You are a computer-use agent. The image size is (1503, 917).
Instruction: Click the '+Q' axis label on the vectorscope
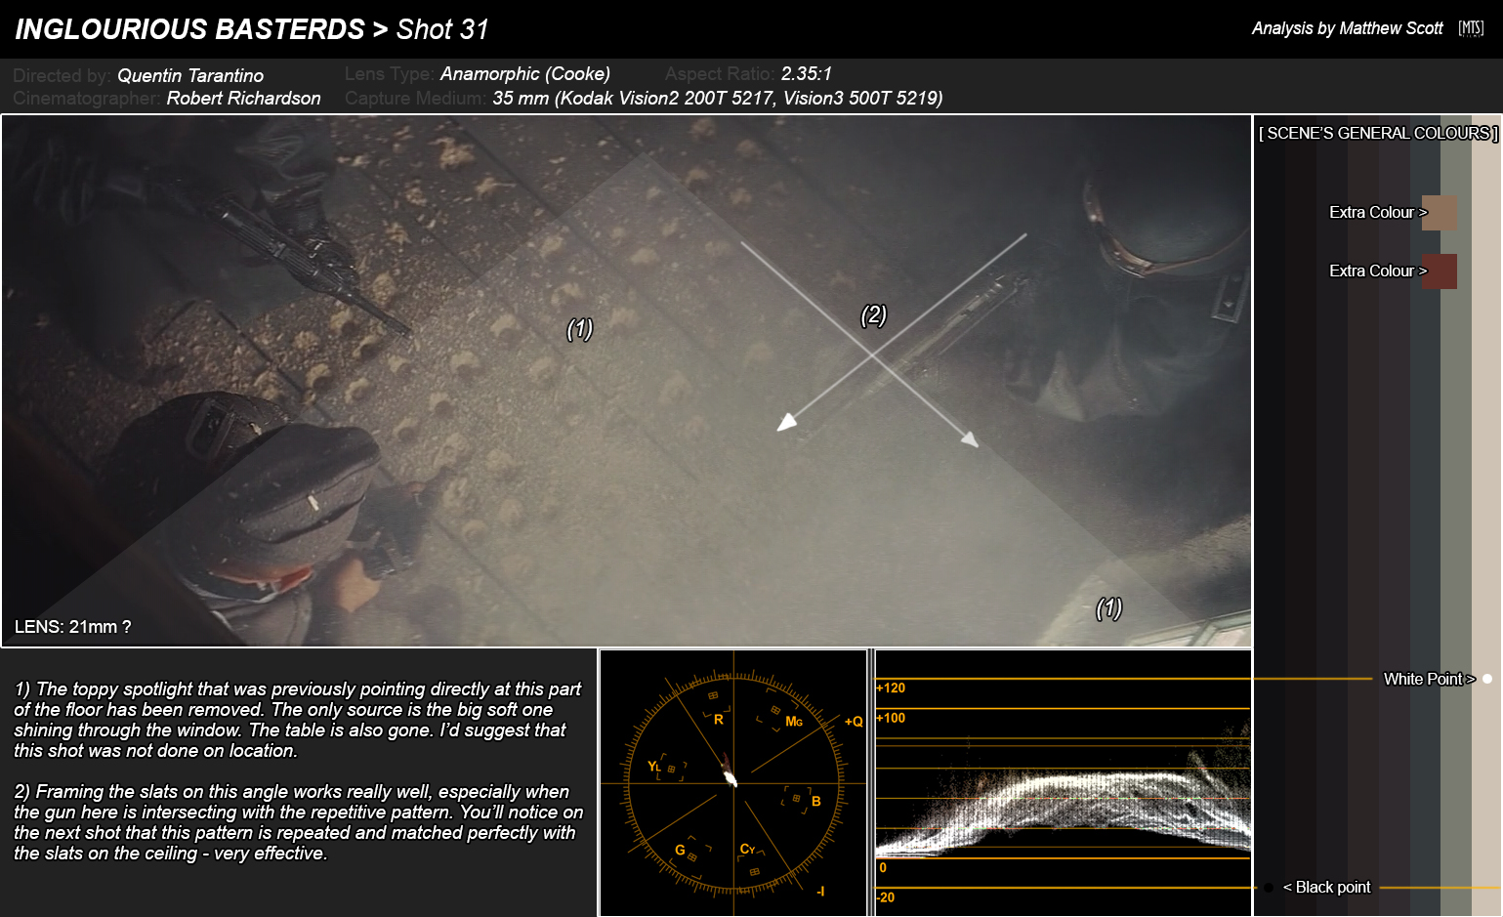click(854, 722)
